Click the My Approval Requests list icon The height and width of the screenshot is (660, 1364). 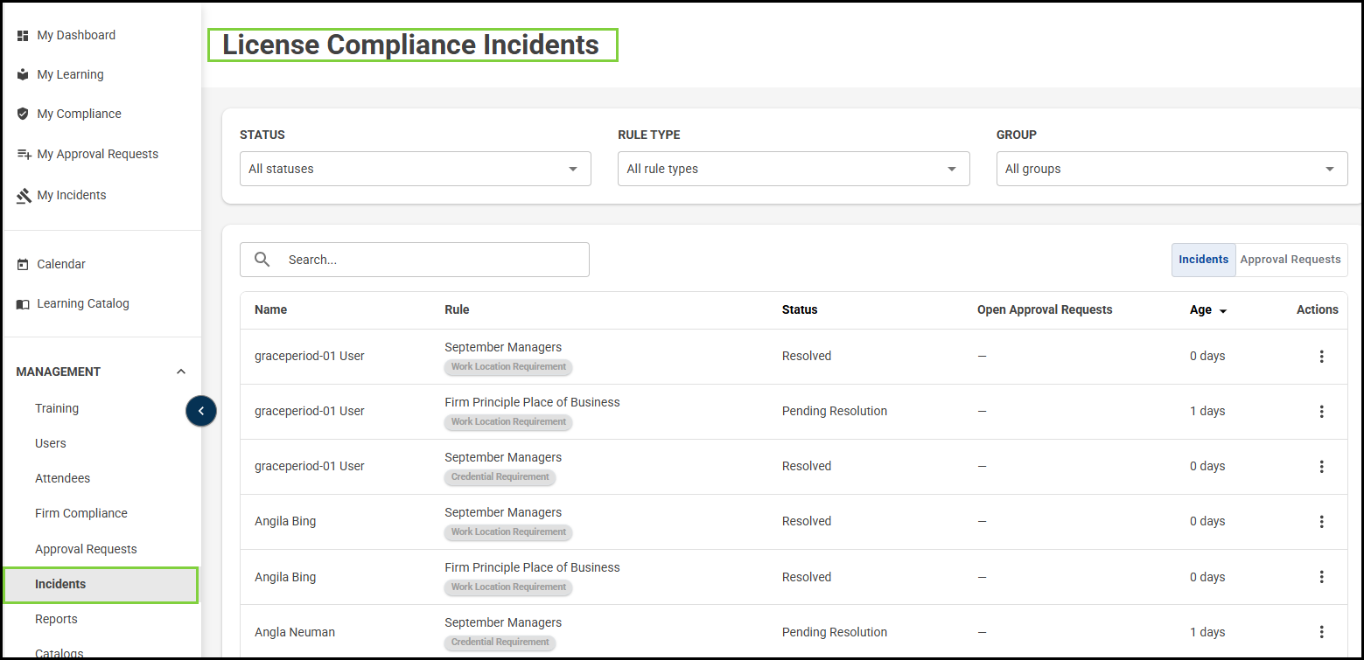[x=24, y=155]
